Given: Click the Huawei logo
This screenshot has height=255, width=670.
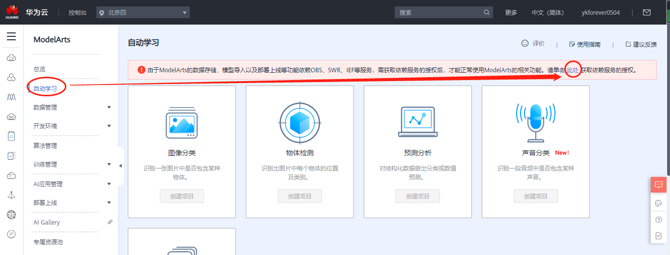Looking at the screenshot, I should [x=12, y=12].
